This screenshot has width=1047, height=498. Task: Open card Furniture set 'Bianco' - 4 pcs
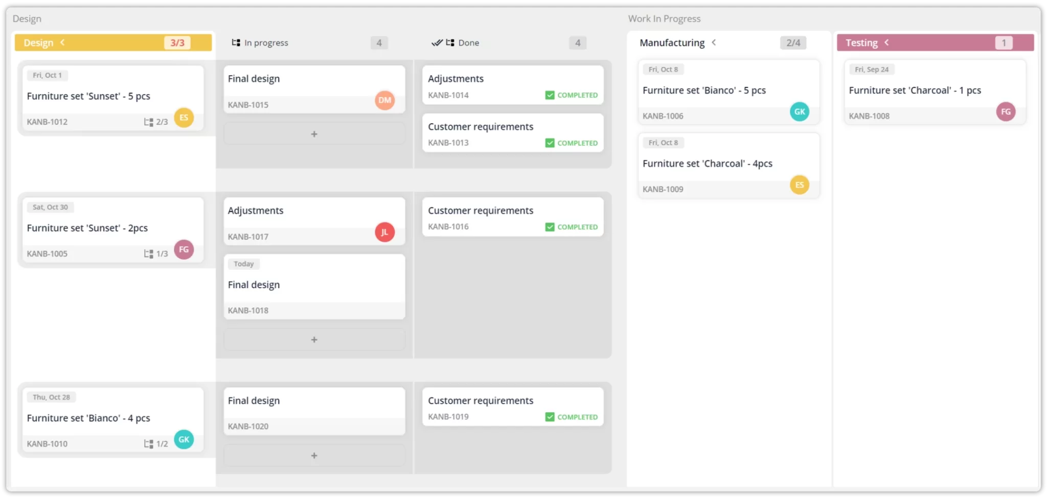[113, 420]
